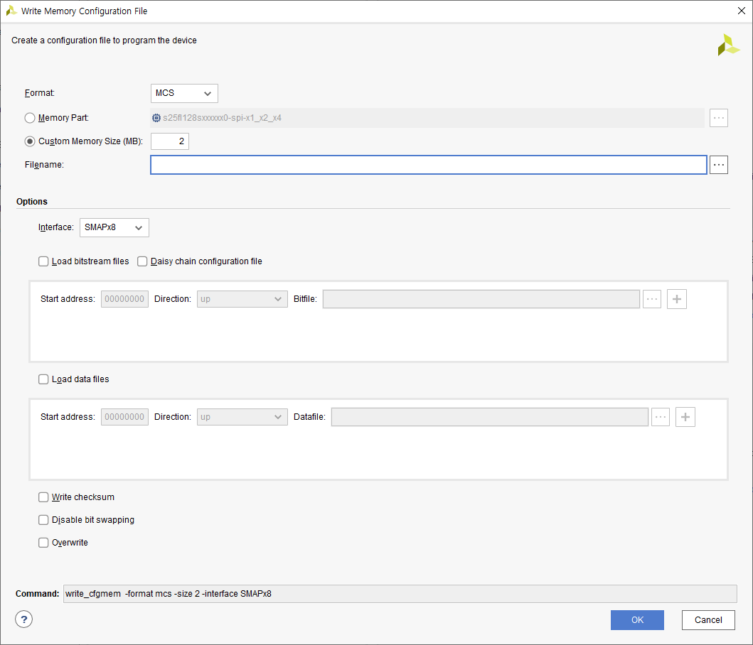Open datafile Direction dropdown
Image resolution: width=753 pixels, height=645 pixels.
click(242, 417)
